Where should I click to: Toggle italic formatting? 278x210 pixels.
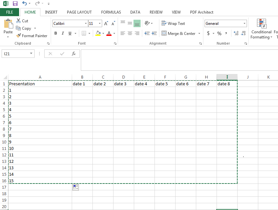(62, 33)
